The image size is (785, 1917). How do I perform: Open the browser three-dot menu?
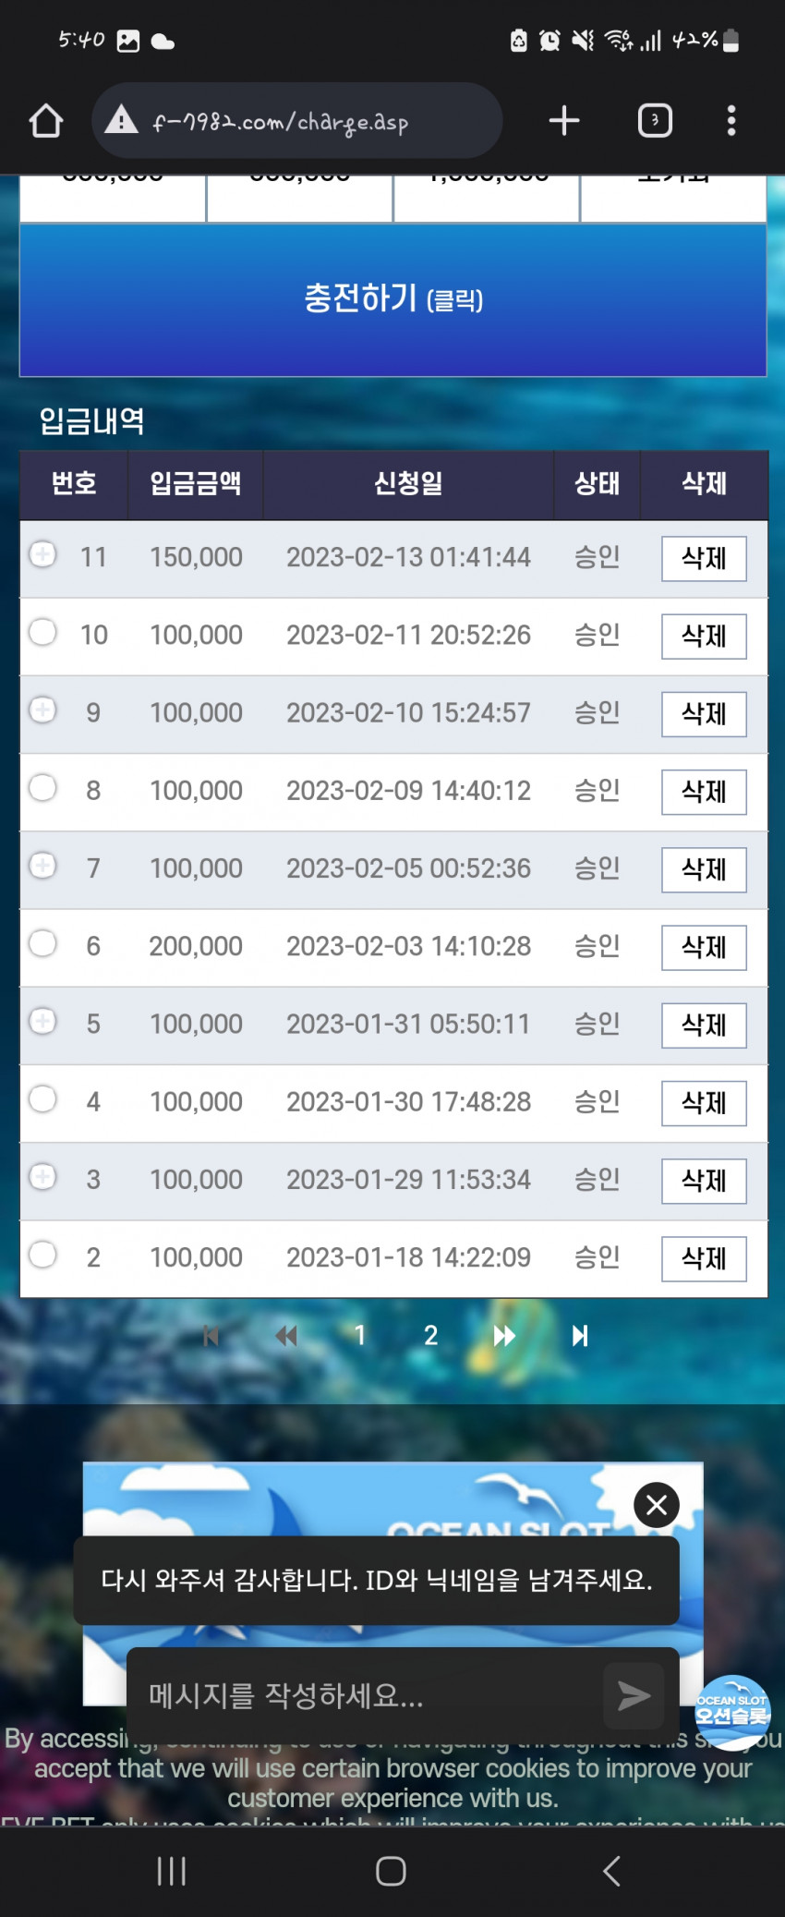point(731,121)
